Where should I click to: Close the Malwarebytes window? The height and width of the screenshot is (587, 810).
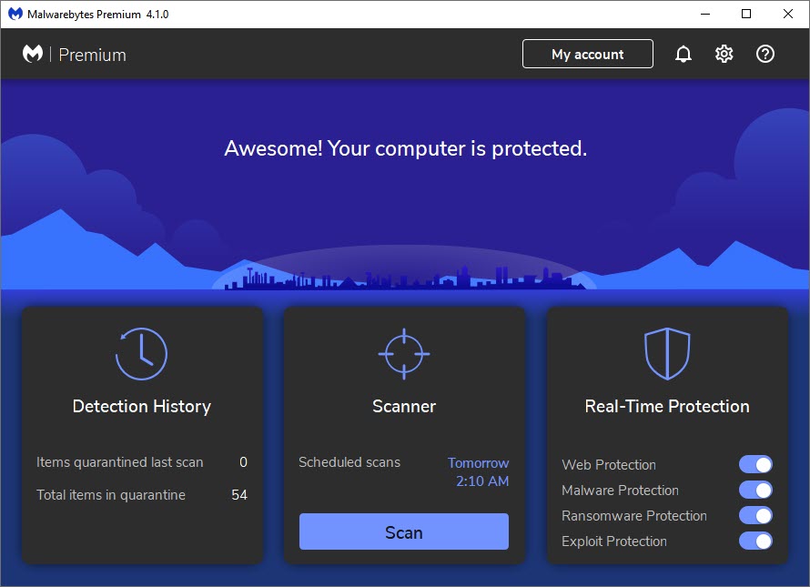point(788,14)
